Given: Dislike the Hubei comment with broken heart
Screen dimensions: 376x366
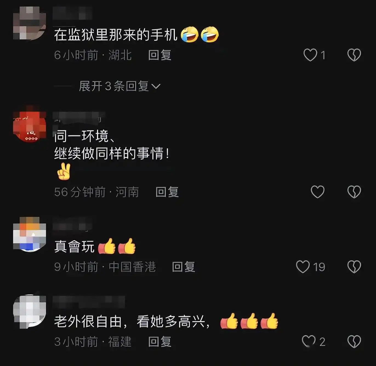Looking at the screenshot, I should (354, 55).
